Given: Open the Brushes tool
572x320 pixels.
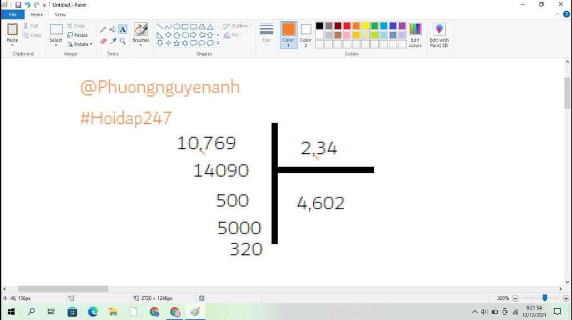Looking at the screenshot, I should (x=141, y=32).
